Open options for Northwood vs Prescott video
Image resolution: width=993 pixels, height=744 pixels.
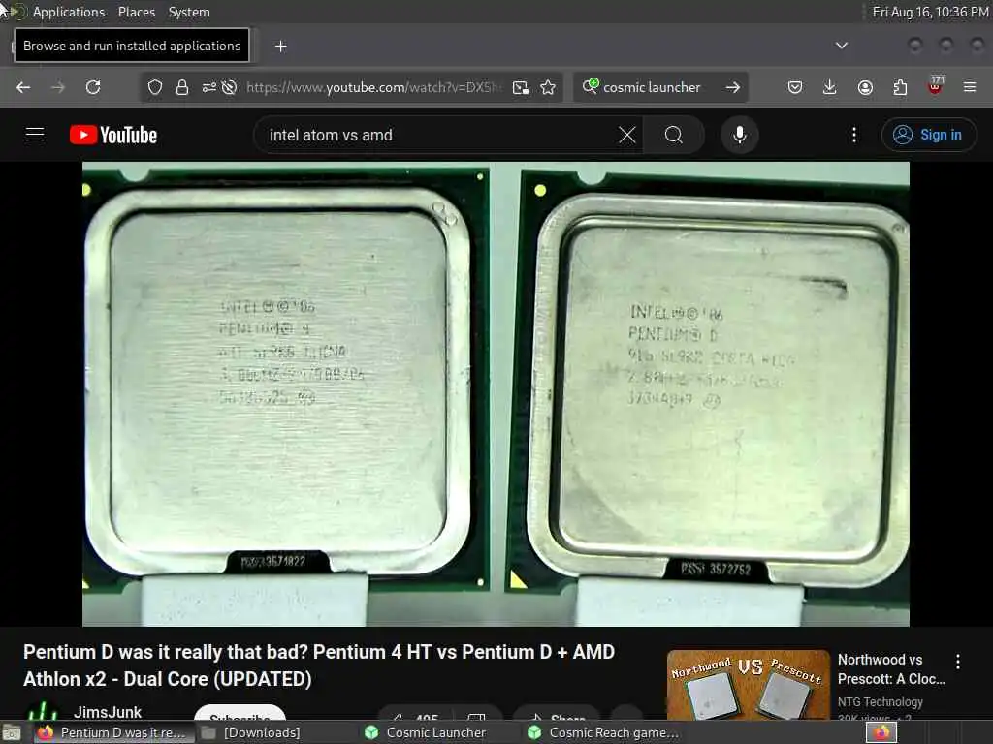tap(957, 662)
